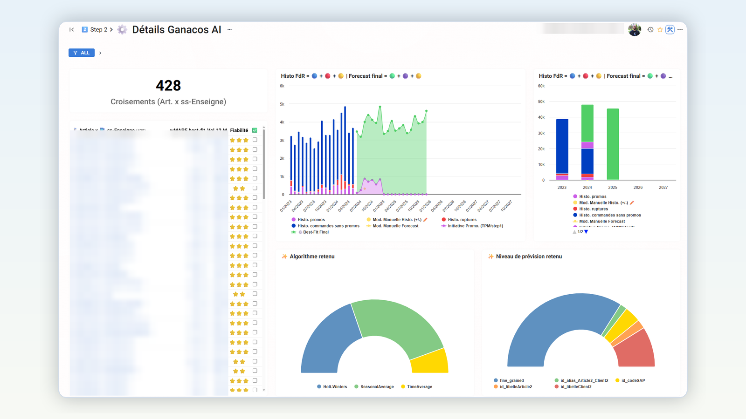Click the Détails Ganacos AI page title
The height and width of the screenshot is (419, 746).
[177, 29]
